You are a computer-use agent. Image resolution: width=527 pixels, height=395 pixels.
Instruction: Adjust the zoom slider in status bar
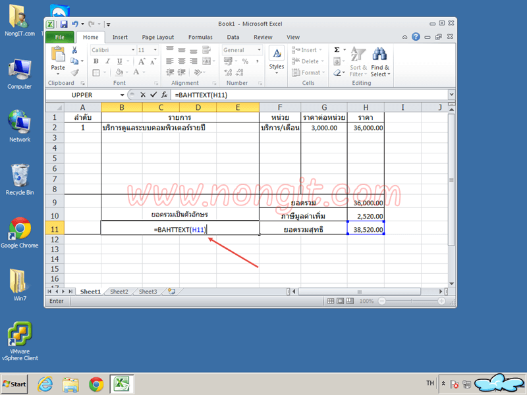412,301
